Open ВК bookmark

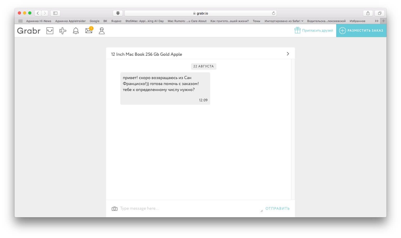[x=105, y=21]
